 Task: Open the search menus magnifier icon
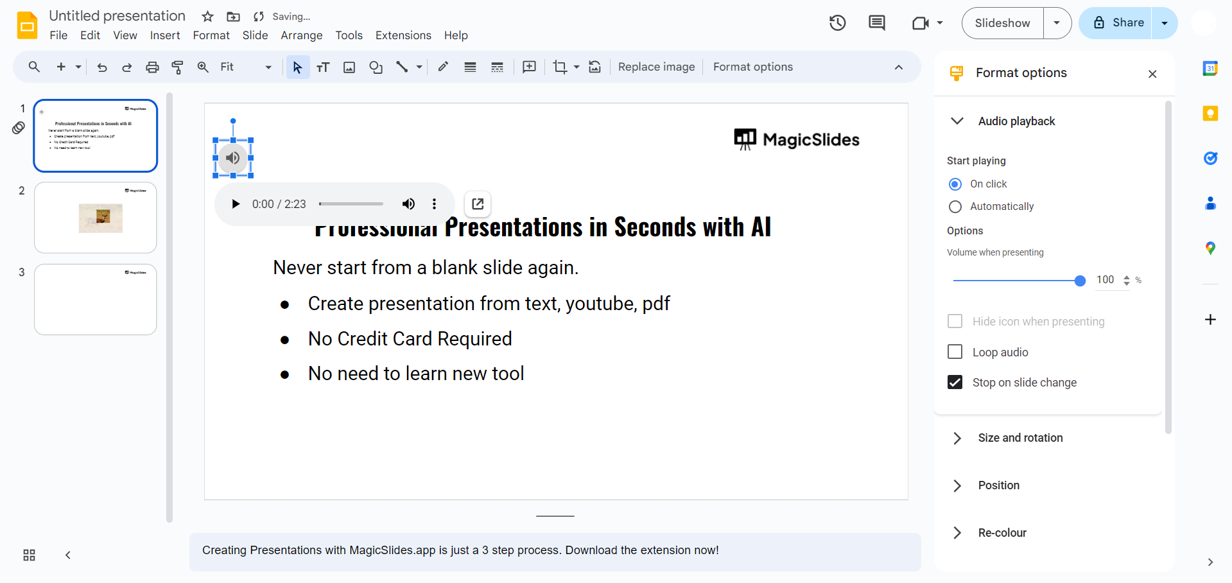click(34, 67)
